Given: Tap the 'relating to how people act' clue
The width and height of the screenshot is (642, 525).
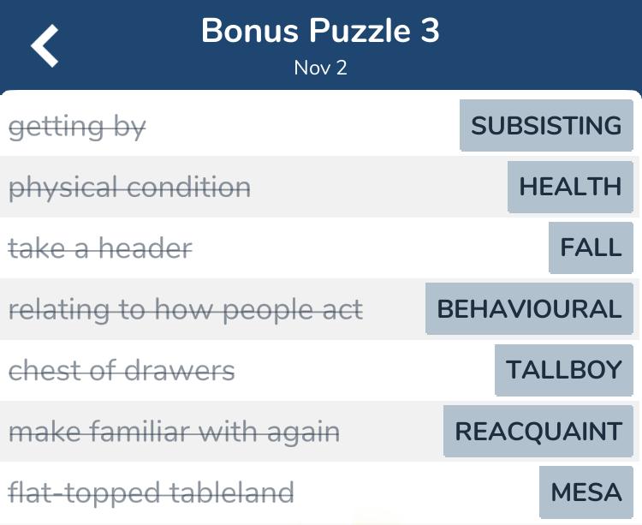Looking at the screenshot, I should (186, 310).
